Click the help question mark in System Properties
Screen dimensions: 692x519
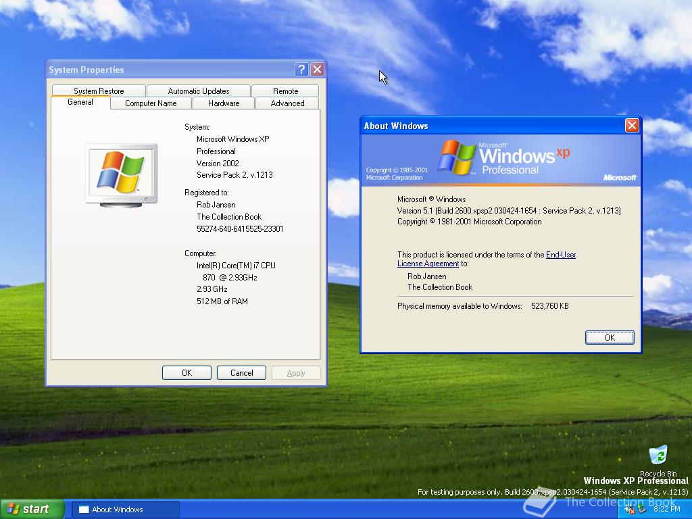[x=301, y=69]
